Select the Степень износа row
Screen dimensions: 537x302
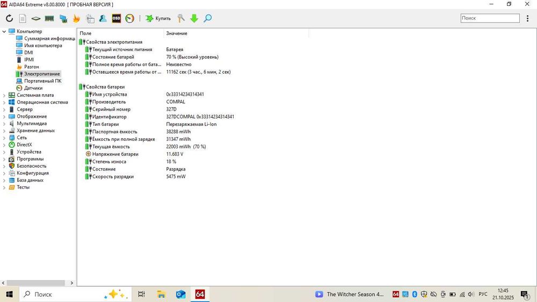click(193, 161)
